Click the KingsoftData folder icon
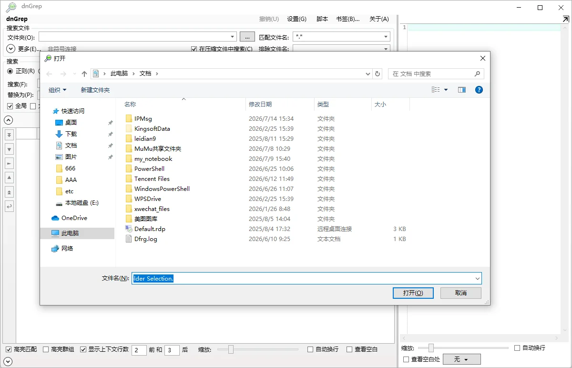Viewport: 572px width, 368px height. click(129, 128)
